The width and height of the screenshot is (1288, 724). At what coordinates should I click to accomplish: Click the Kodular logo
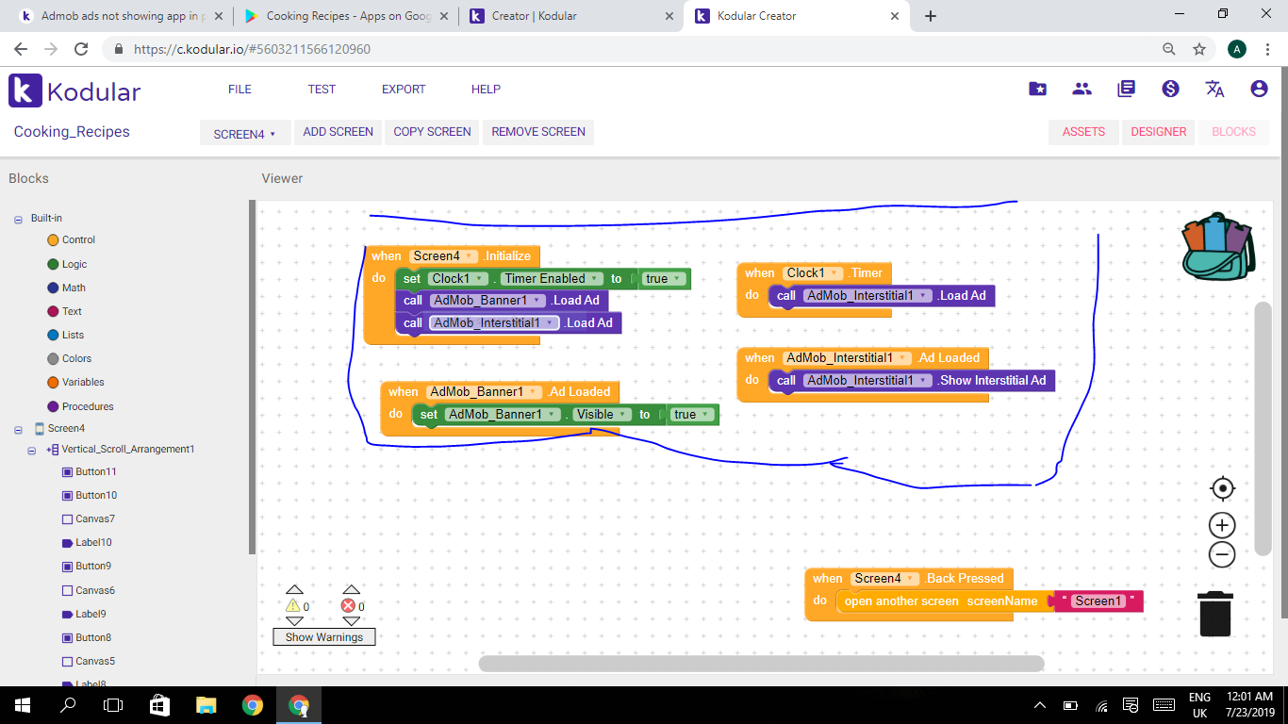click(74, 90)
